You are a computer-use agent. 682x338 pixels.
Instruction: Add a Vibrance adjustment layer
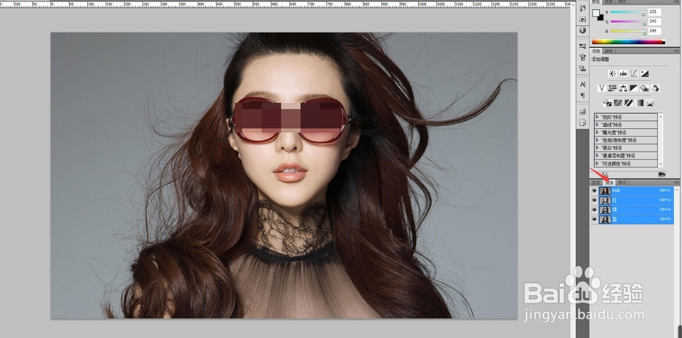(x=602, y=88)
